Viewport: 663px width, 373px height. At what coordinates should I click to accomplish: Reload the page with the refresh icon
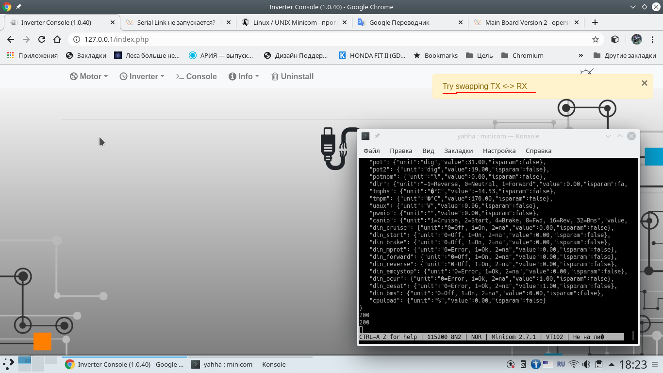click(42, 39)
